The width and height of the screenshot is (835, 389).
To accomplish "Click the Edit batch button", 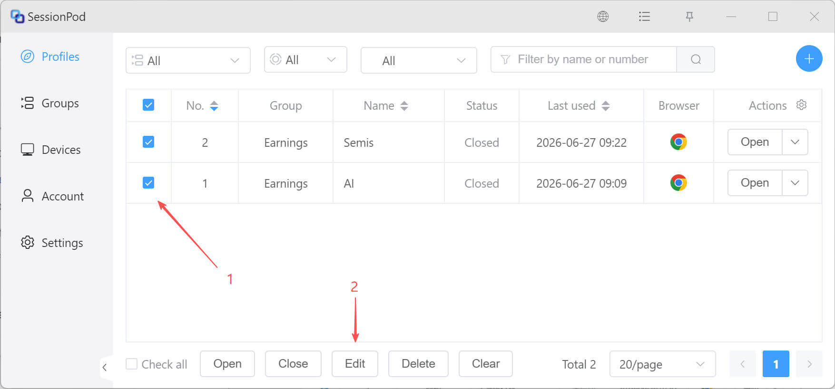I will [355, 364].
